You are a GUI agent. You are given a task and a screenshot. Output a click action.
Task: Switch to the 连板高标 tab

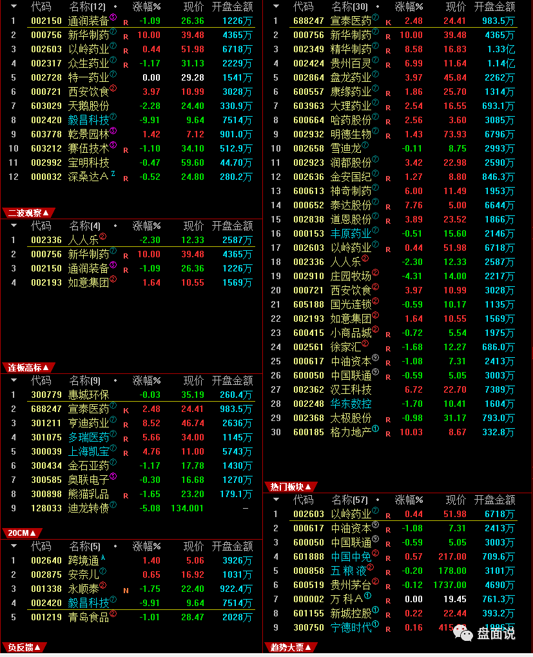(x=28, y=368)
